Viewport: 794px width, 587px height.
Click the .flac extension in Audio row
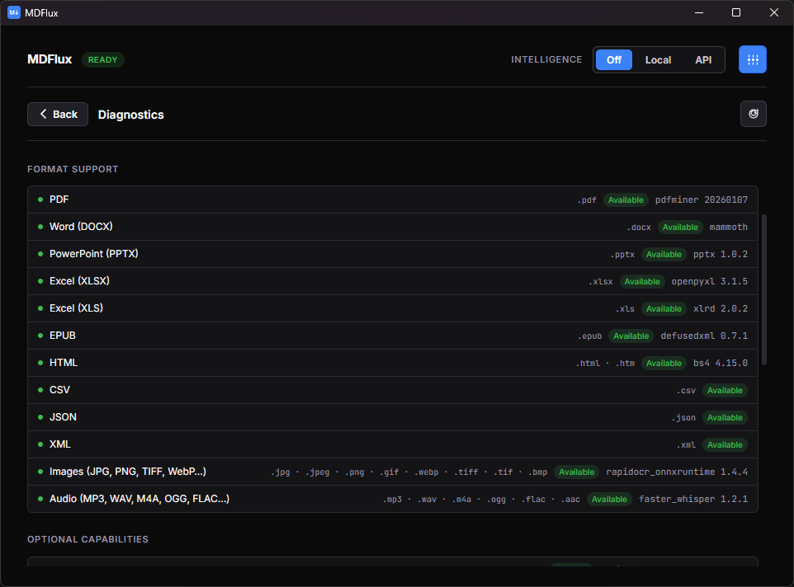(533, 500)
